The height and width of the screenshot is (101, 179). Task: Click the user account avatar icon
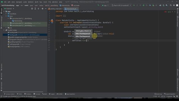point(177,5)
